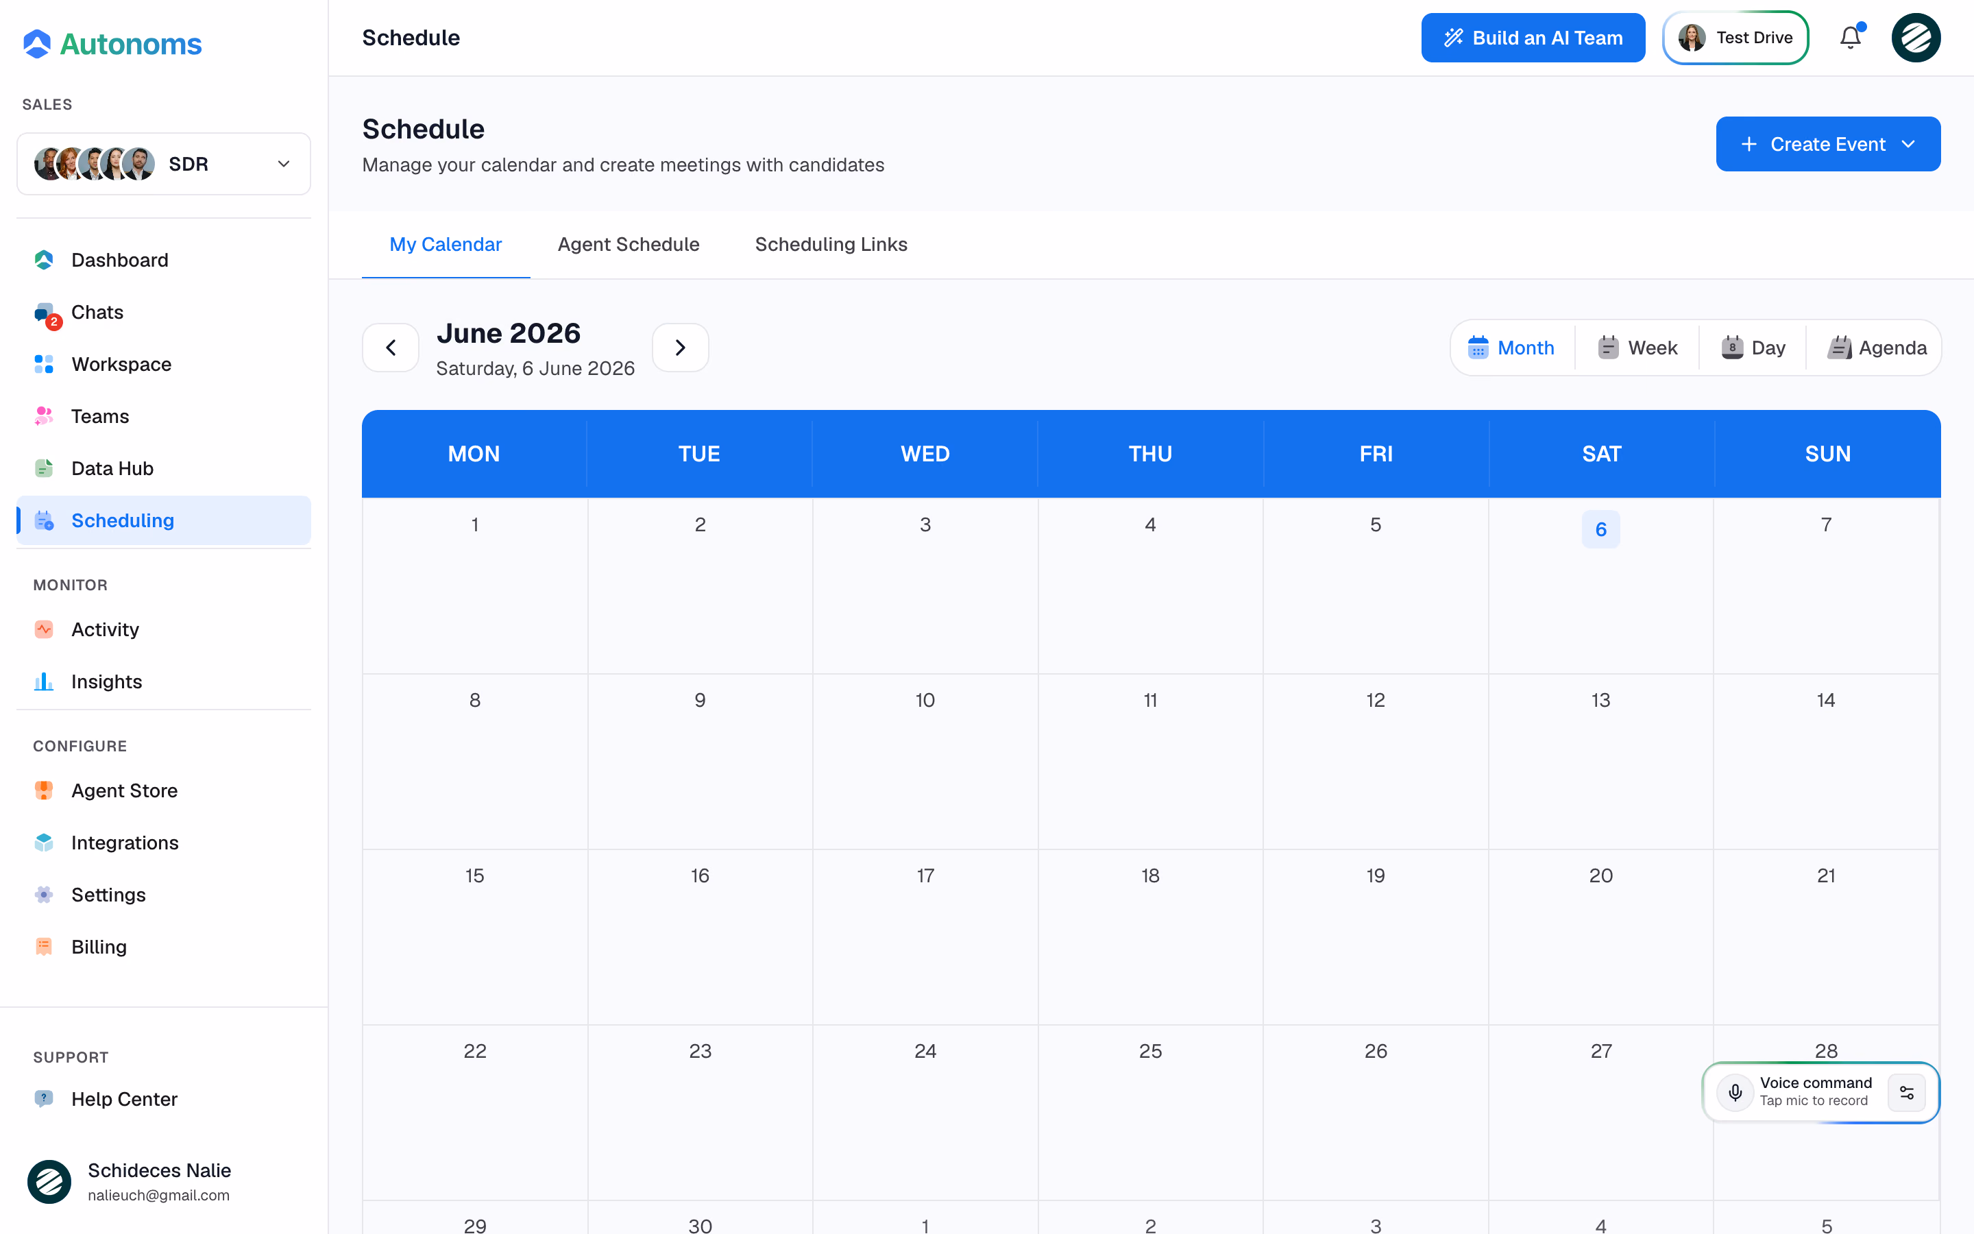
Task: Open the Create Event dropdown
Action: click(1828, 144)
